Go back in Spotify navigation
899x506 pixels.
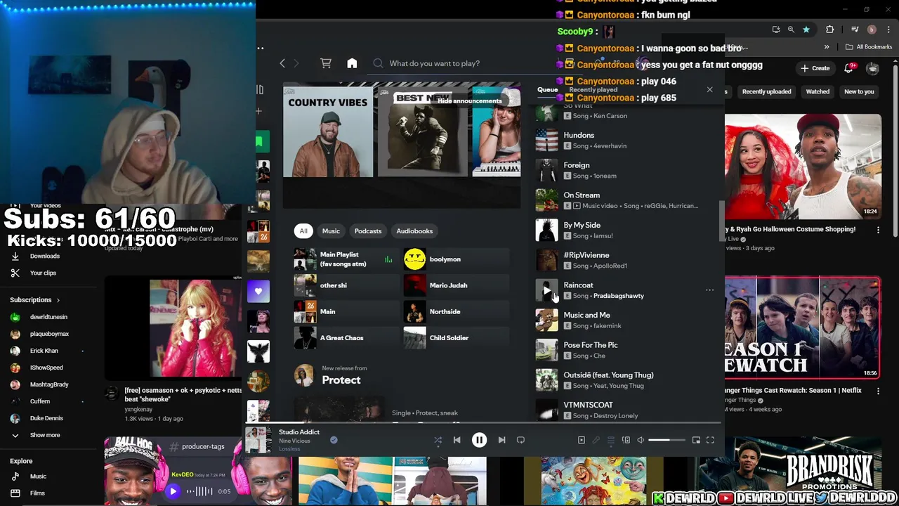[282, 63]
